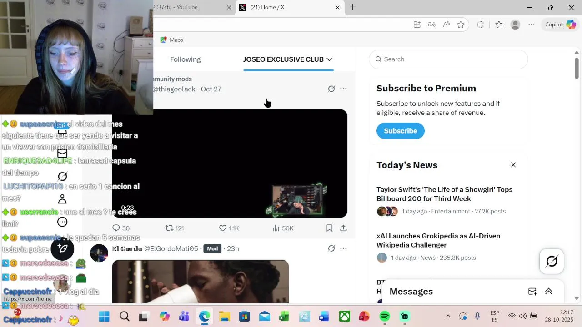Repost the post with 121 reposts

(174, 228)
